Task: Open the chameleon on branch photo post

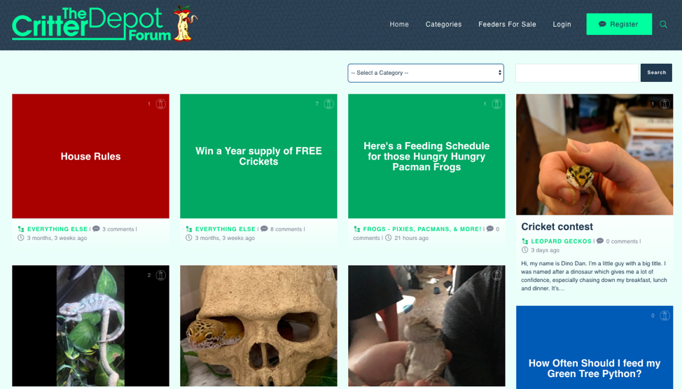Action: click(90, 325)
